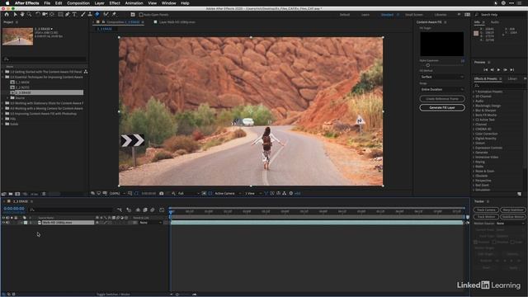Open the Apple menu
Image resolution: width=528 pixels, height=297 pixels.
click(7, 3)
